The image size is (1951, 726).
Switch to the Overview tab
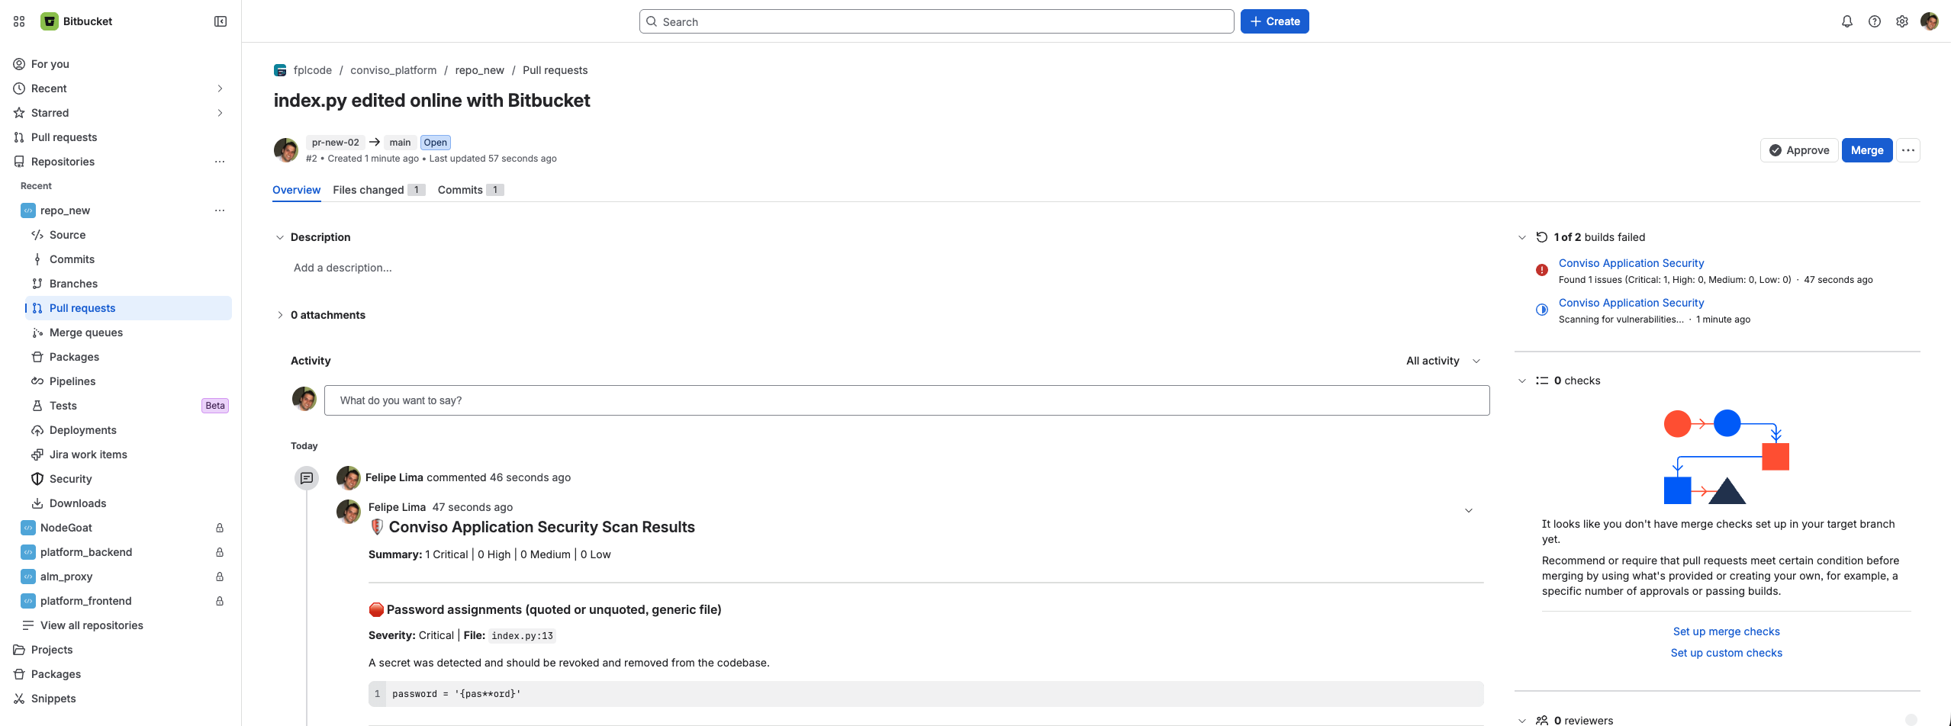(x=296, y=190)
